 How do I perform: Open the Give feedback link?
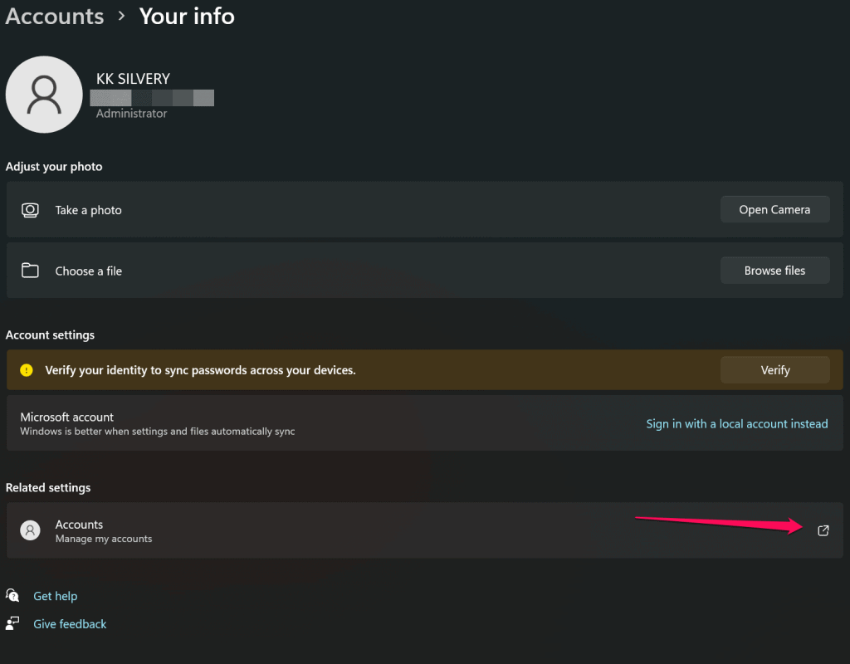point(70,624)
